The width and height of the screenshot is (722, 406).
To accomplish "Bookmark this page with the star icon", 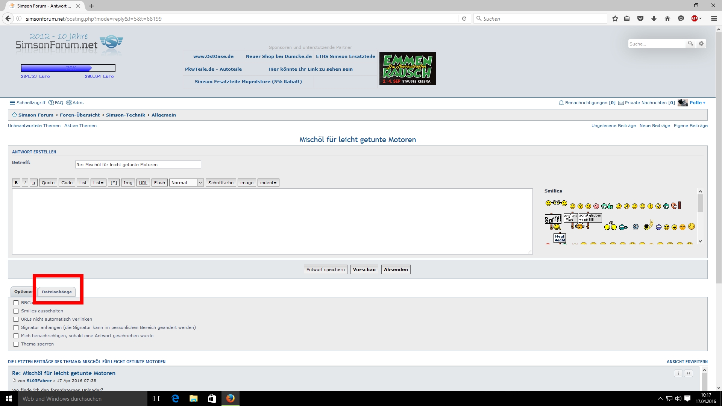I will click(615, 18).
